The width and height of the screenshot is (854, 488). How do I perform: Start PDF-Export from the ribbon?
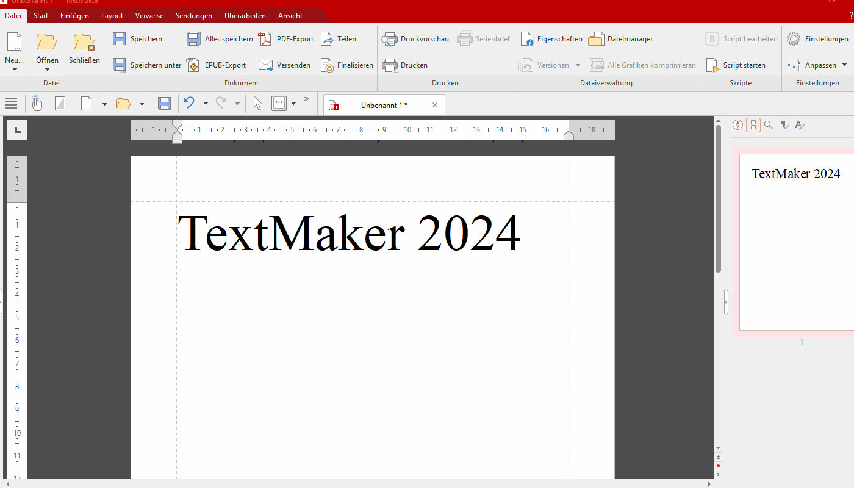(x=286, y=39)
